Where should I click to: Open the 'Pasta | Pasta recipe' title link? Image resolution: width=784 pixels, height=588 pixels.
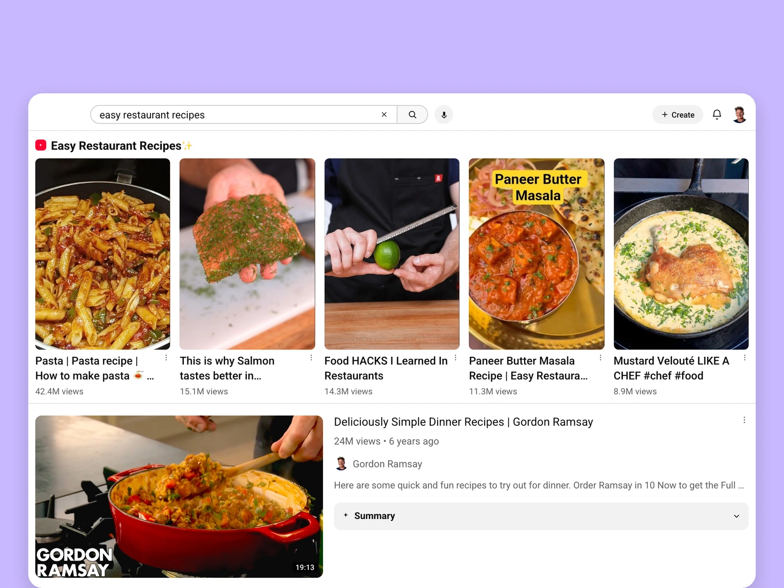tap(95, 368)
